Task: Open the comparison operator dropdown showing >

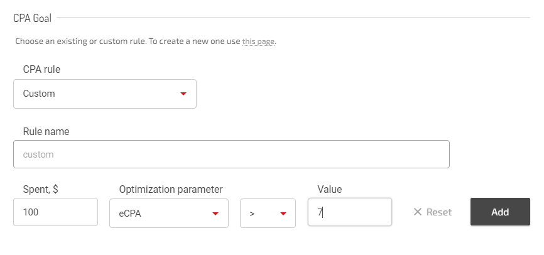Action: (x=268, y=214)
